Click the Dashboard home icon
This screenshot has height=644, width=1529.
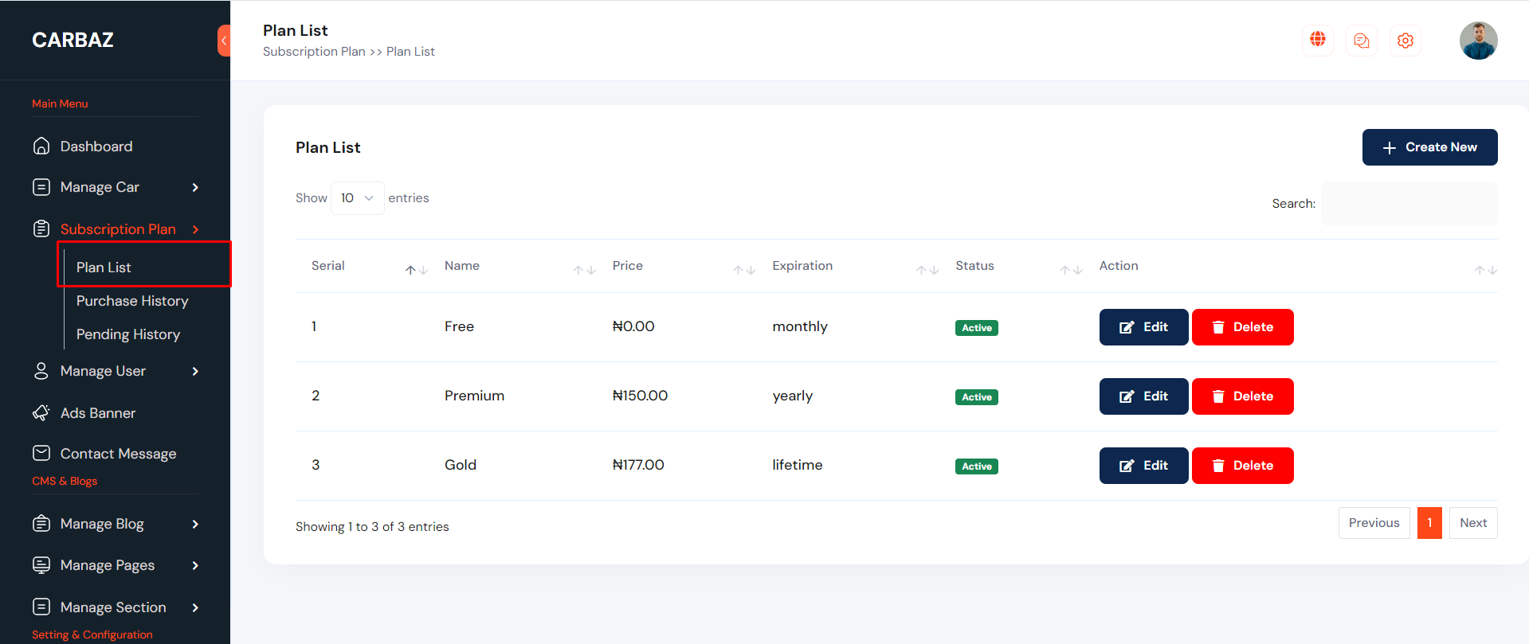pyautogui.click(x=41, y=146)
